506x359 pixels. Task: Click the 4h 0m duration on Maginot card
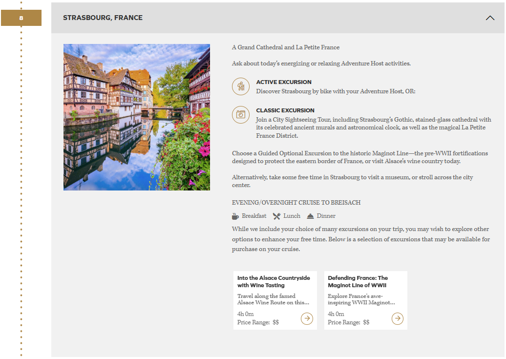point(336,314)
